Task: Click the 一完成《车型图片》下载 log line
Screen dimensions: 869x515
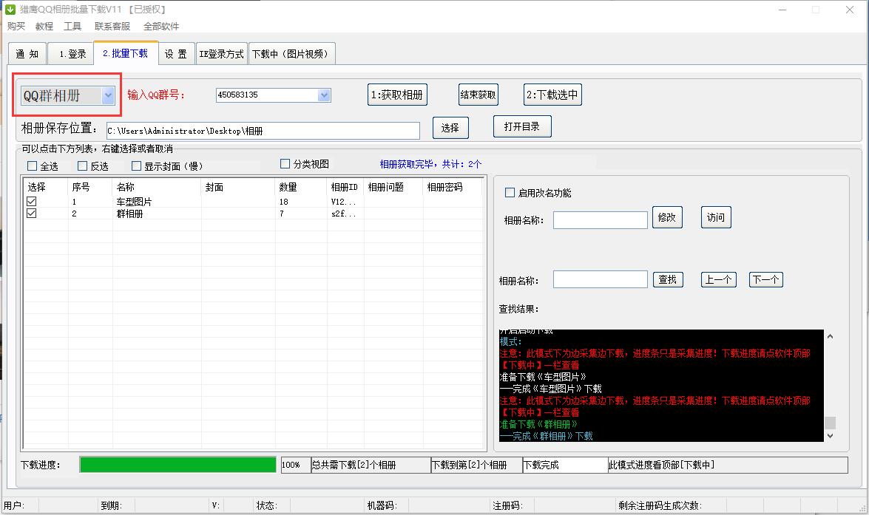Action: coord(550,389)
